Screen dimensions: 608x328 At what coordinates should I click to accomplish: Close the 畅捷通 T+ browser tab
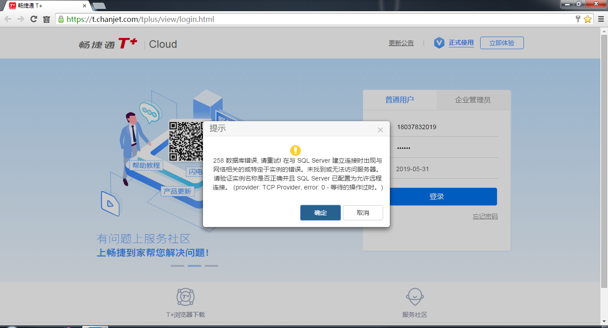(84, 6)
